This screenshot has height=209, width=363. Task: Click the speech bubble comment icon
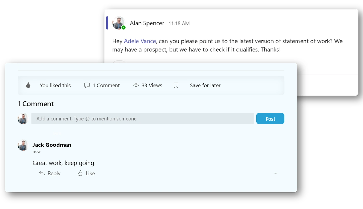87,85
